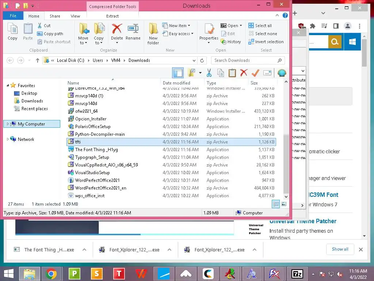Expand the Network tree node
374x281 pixels.
8,139
